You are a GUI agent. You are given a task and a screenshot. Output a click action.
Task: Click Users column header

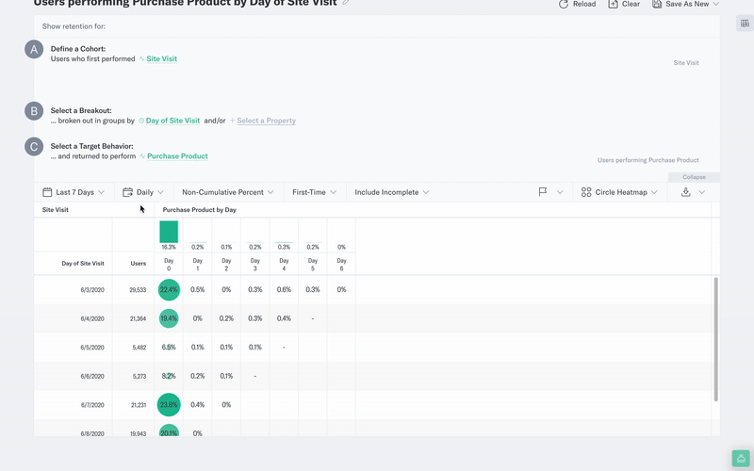point(138,264)
